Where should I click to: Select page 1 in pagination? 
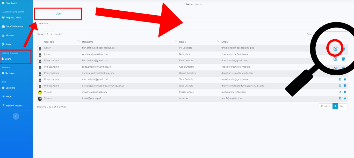(335, 106)
